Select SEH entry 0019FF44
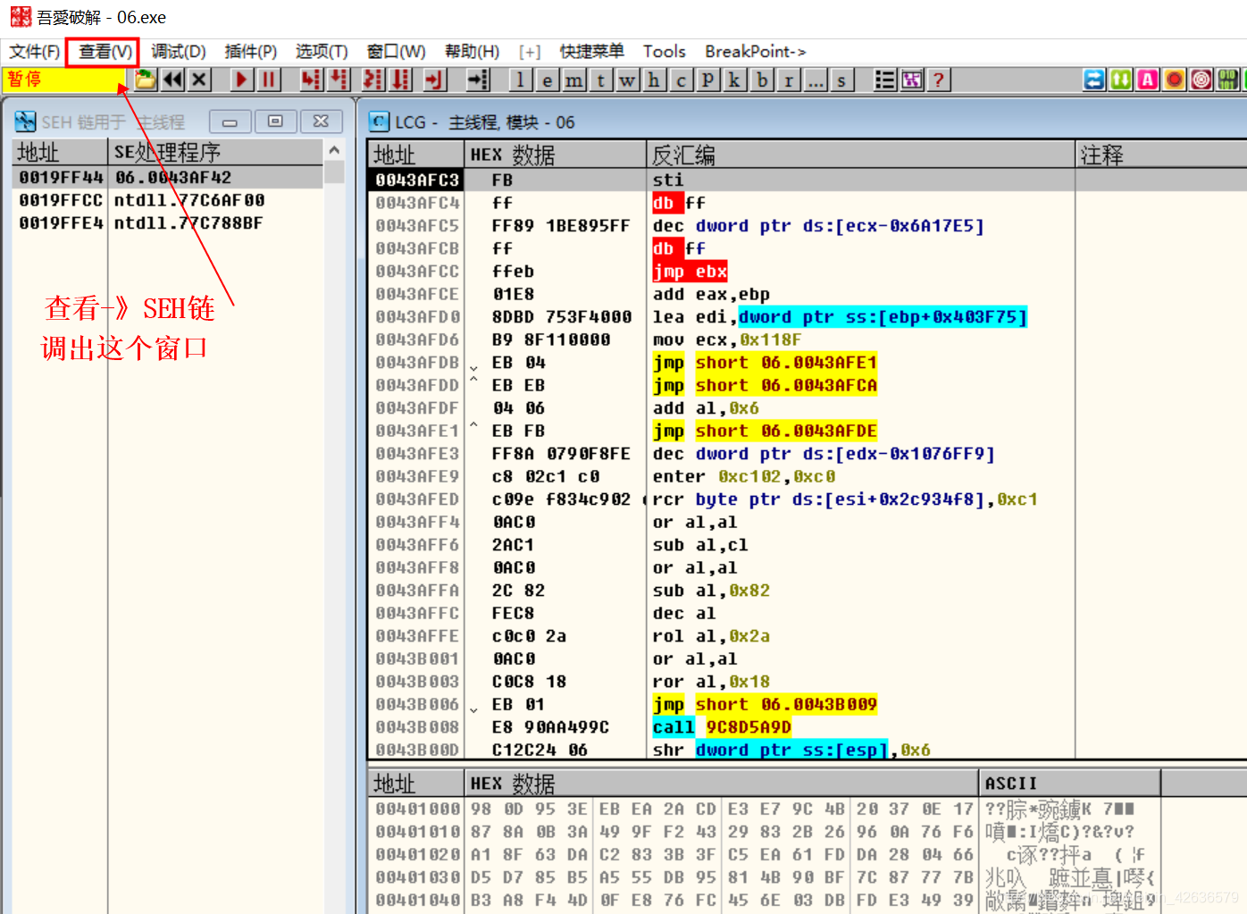This screenshot has width=1247, height=914. pos(168,178)
